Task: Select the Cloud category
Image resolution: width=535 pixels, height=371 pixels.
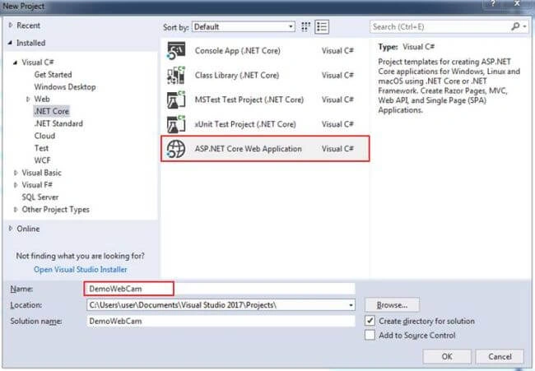Action: coord(44,136)
